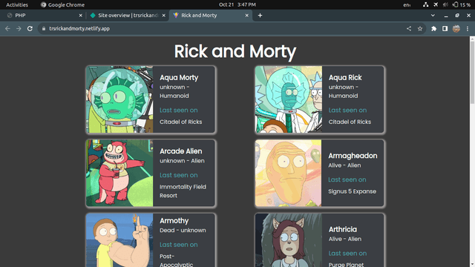Bookmark this page with the star icon
This screenshot has width=475, height=267.
pos(420,28)
